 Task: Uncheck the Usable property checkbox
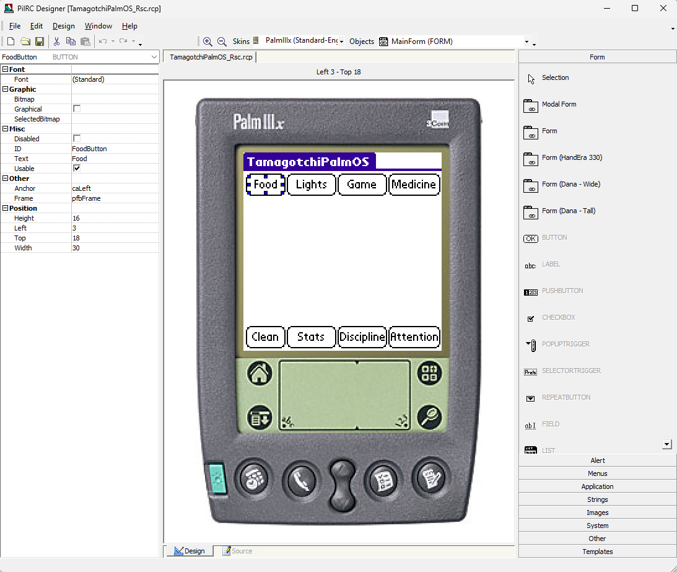coord(77,169)
